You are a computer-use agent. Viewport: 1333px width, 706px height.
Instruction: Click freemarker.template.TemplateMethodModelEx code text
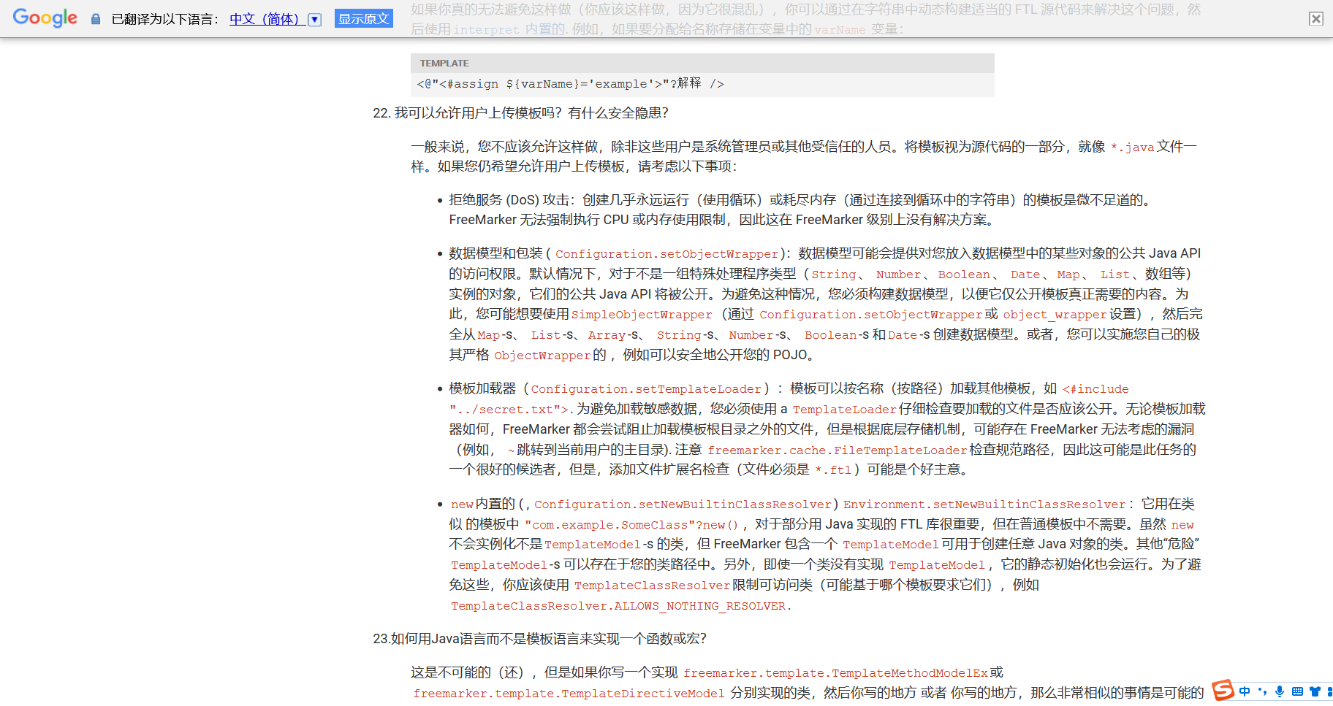835,673
